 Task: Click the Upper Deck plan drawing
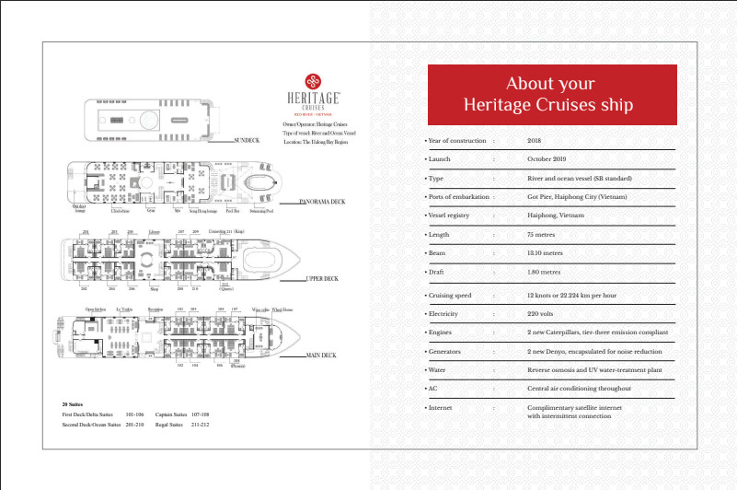coord(180,260)
